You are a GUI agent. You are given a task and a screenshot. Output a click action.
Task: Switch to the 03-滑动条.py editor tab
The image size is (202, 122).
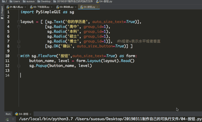pyautogui.click(x=66, y=7)
